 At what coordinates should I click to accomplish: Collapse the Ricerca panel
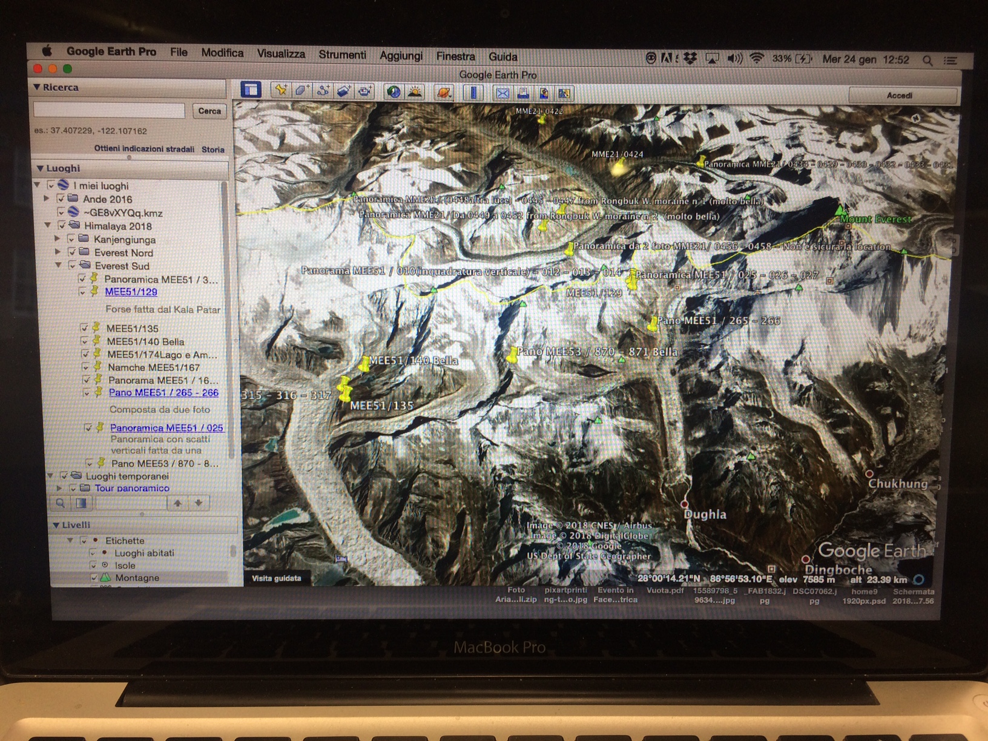[x=37, y=87]
